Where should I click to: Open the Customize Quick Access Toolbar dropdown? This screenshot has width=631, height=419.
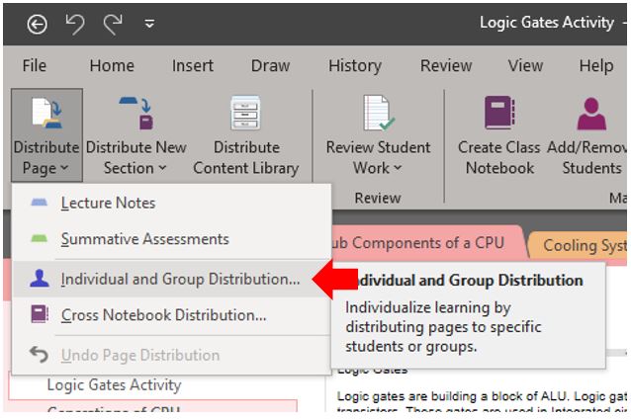(149, 25)
